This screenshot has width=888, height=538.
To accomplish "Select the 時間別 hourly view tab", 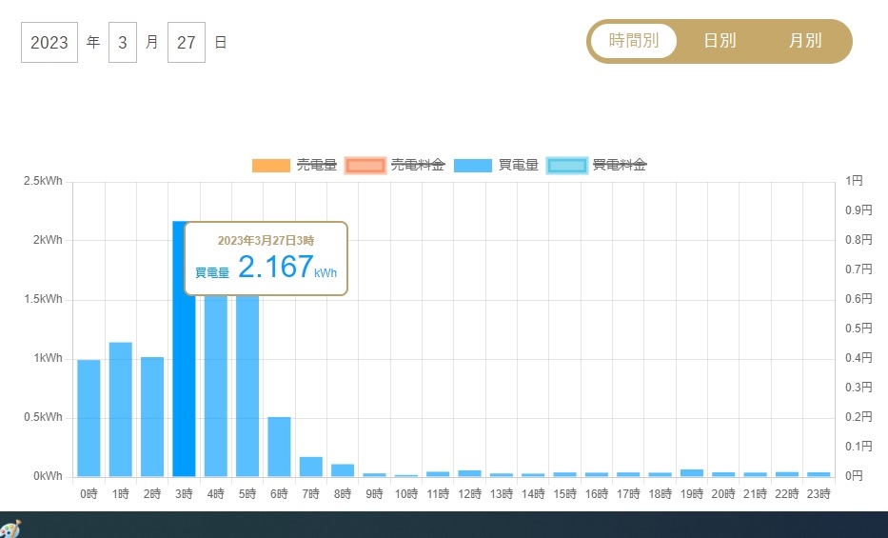I will point(634,41).
